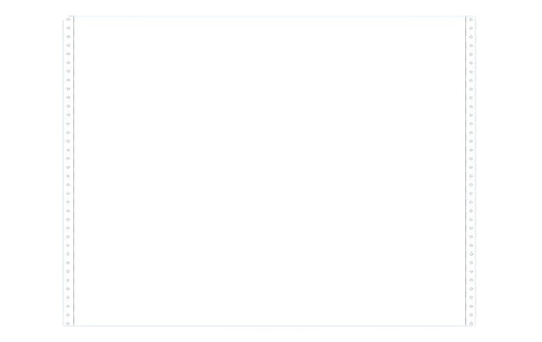Click the bottommost hole on left tractor strip
The image size is (542, 342).
click(67, 323)
